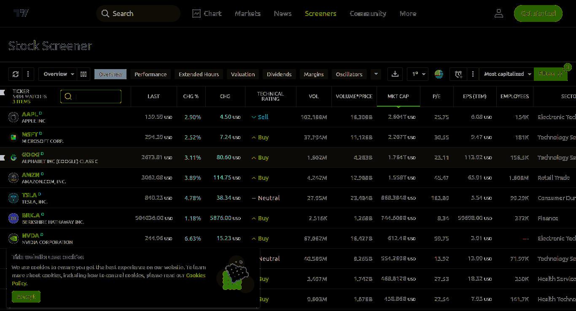Click the refresh screener icon
576x311 pixels.
coord(16,74)
